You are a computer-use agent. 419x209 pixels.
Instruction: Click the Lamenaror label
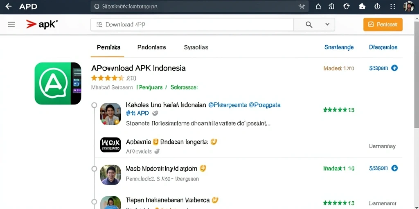pos(383,203)
